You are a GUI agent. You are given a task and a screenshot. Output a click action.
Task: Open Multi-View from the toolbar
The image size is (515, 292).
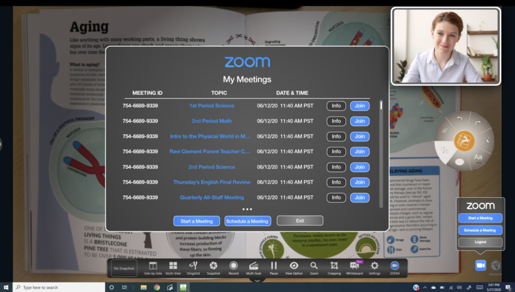coord(173,268)
